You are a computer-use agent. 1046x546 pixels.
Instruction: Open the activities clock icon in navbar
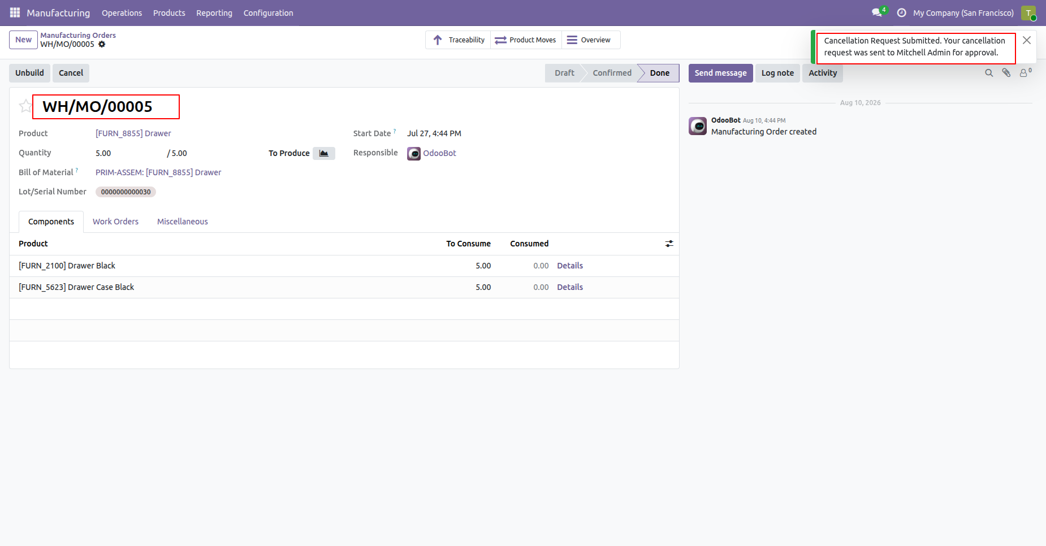pyautogui.click(x=901, y=12)
